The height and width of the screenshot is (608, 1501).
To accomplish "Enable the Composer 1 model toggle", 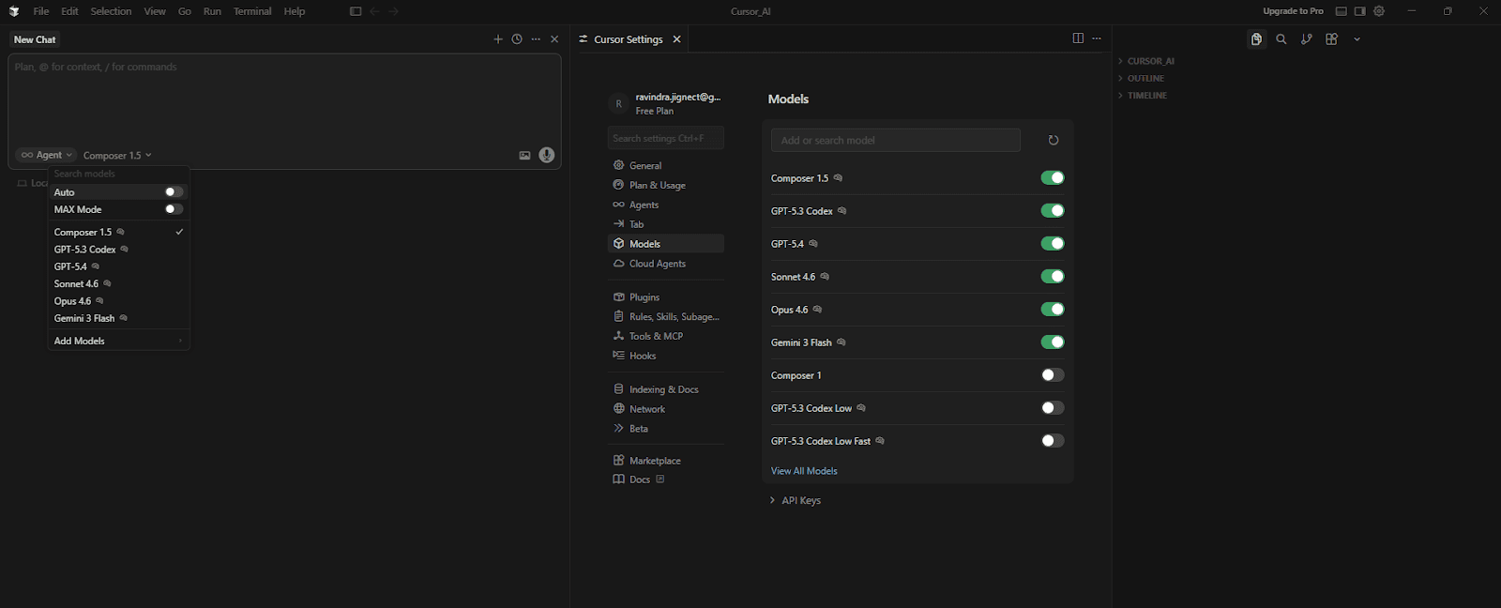I will coord(1053,375).
